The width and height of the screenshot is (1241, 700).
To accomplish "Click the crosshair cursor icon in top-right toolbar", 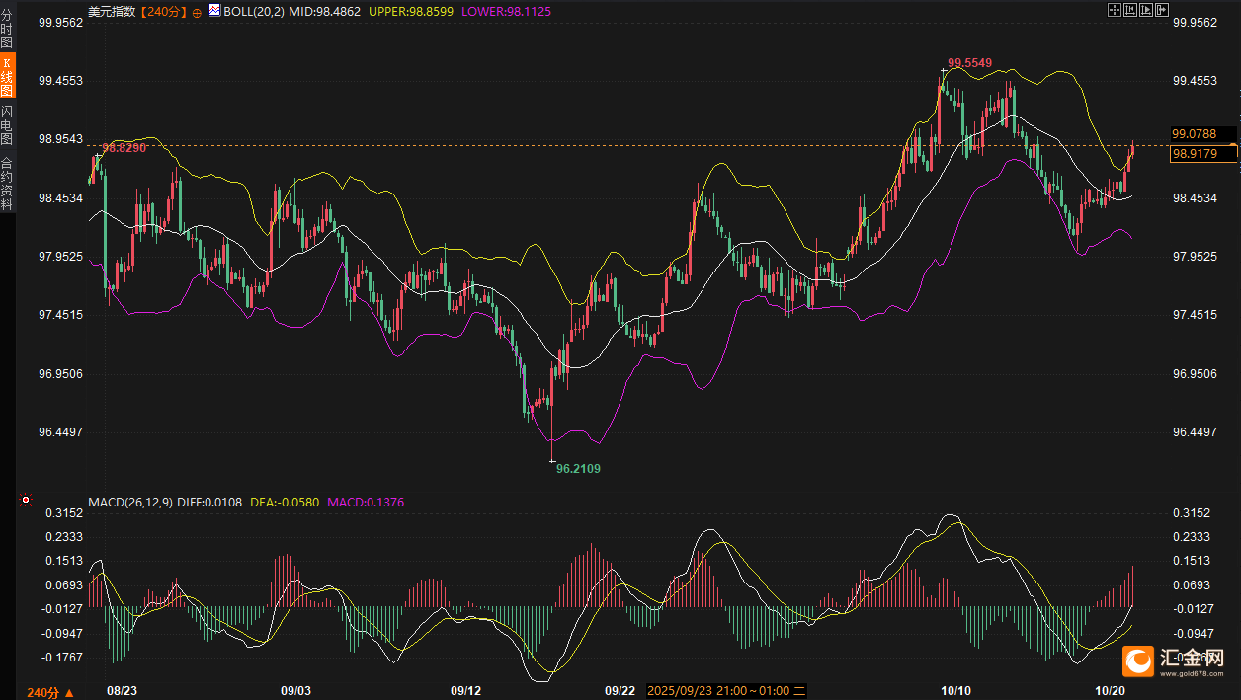I will coord(1114,10).
